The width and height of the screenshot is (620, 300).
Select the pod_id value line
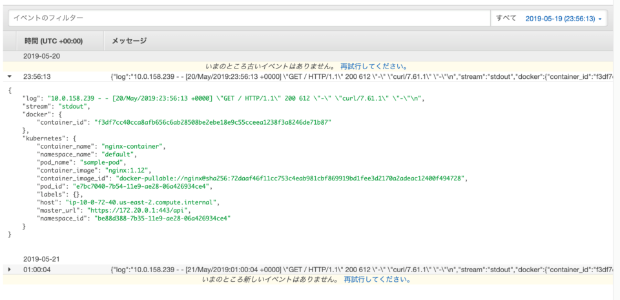coord(143,186)
